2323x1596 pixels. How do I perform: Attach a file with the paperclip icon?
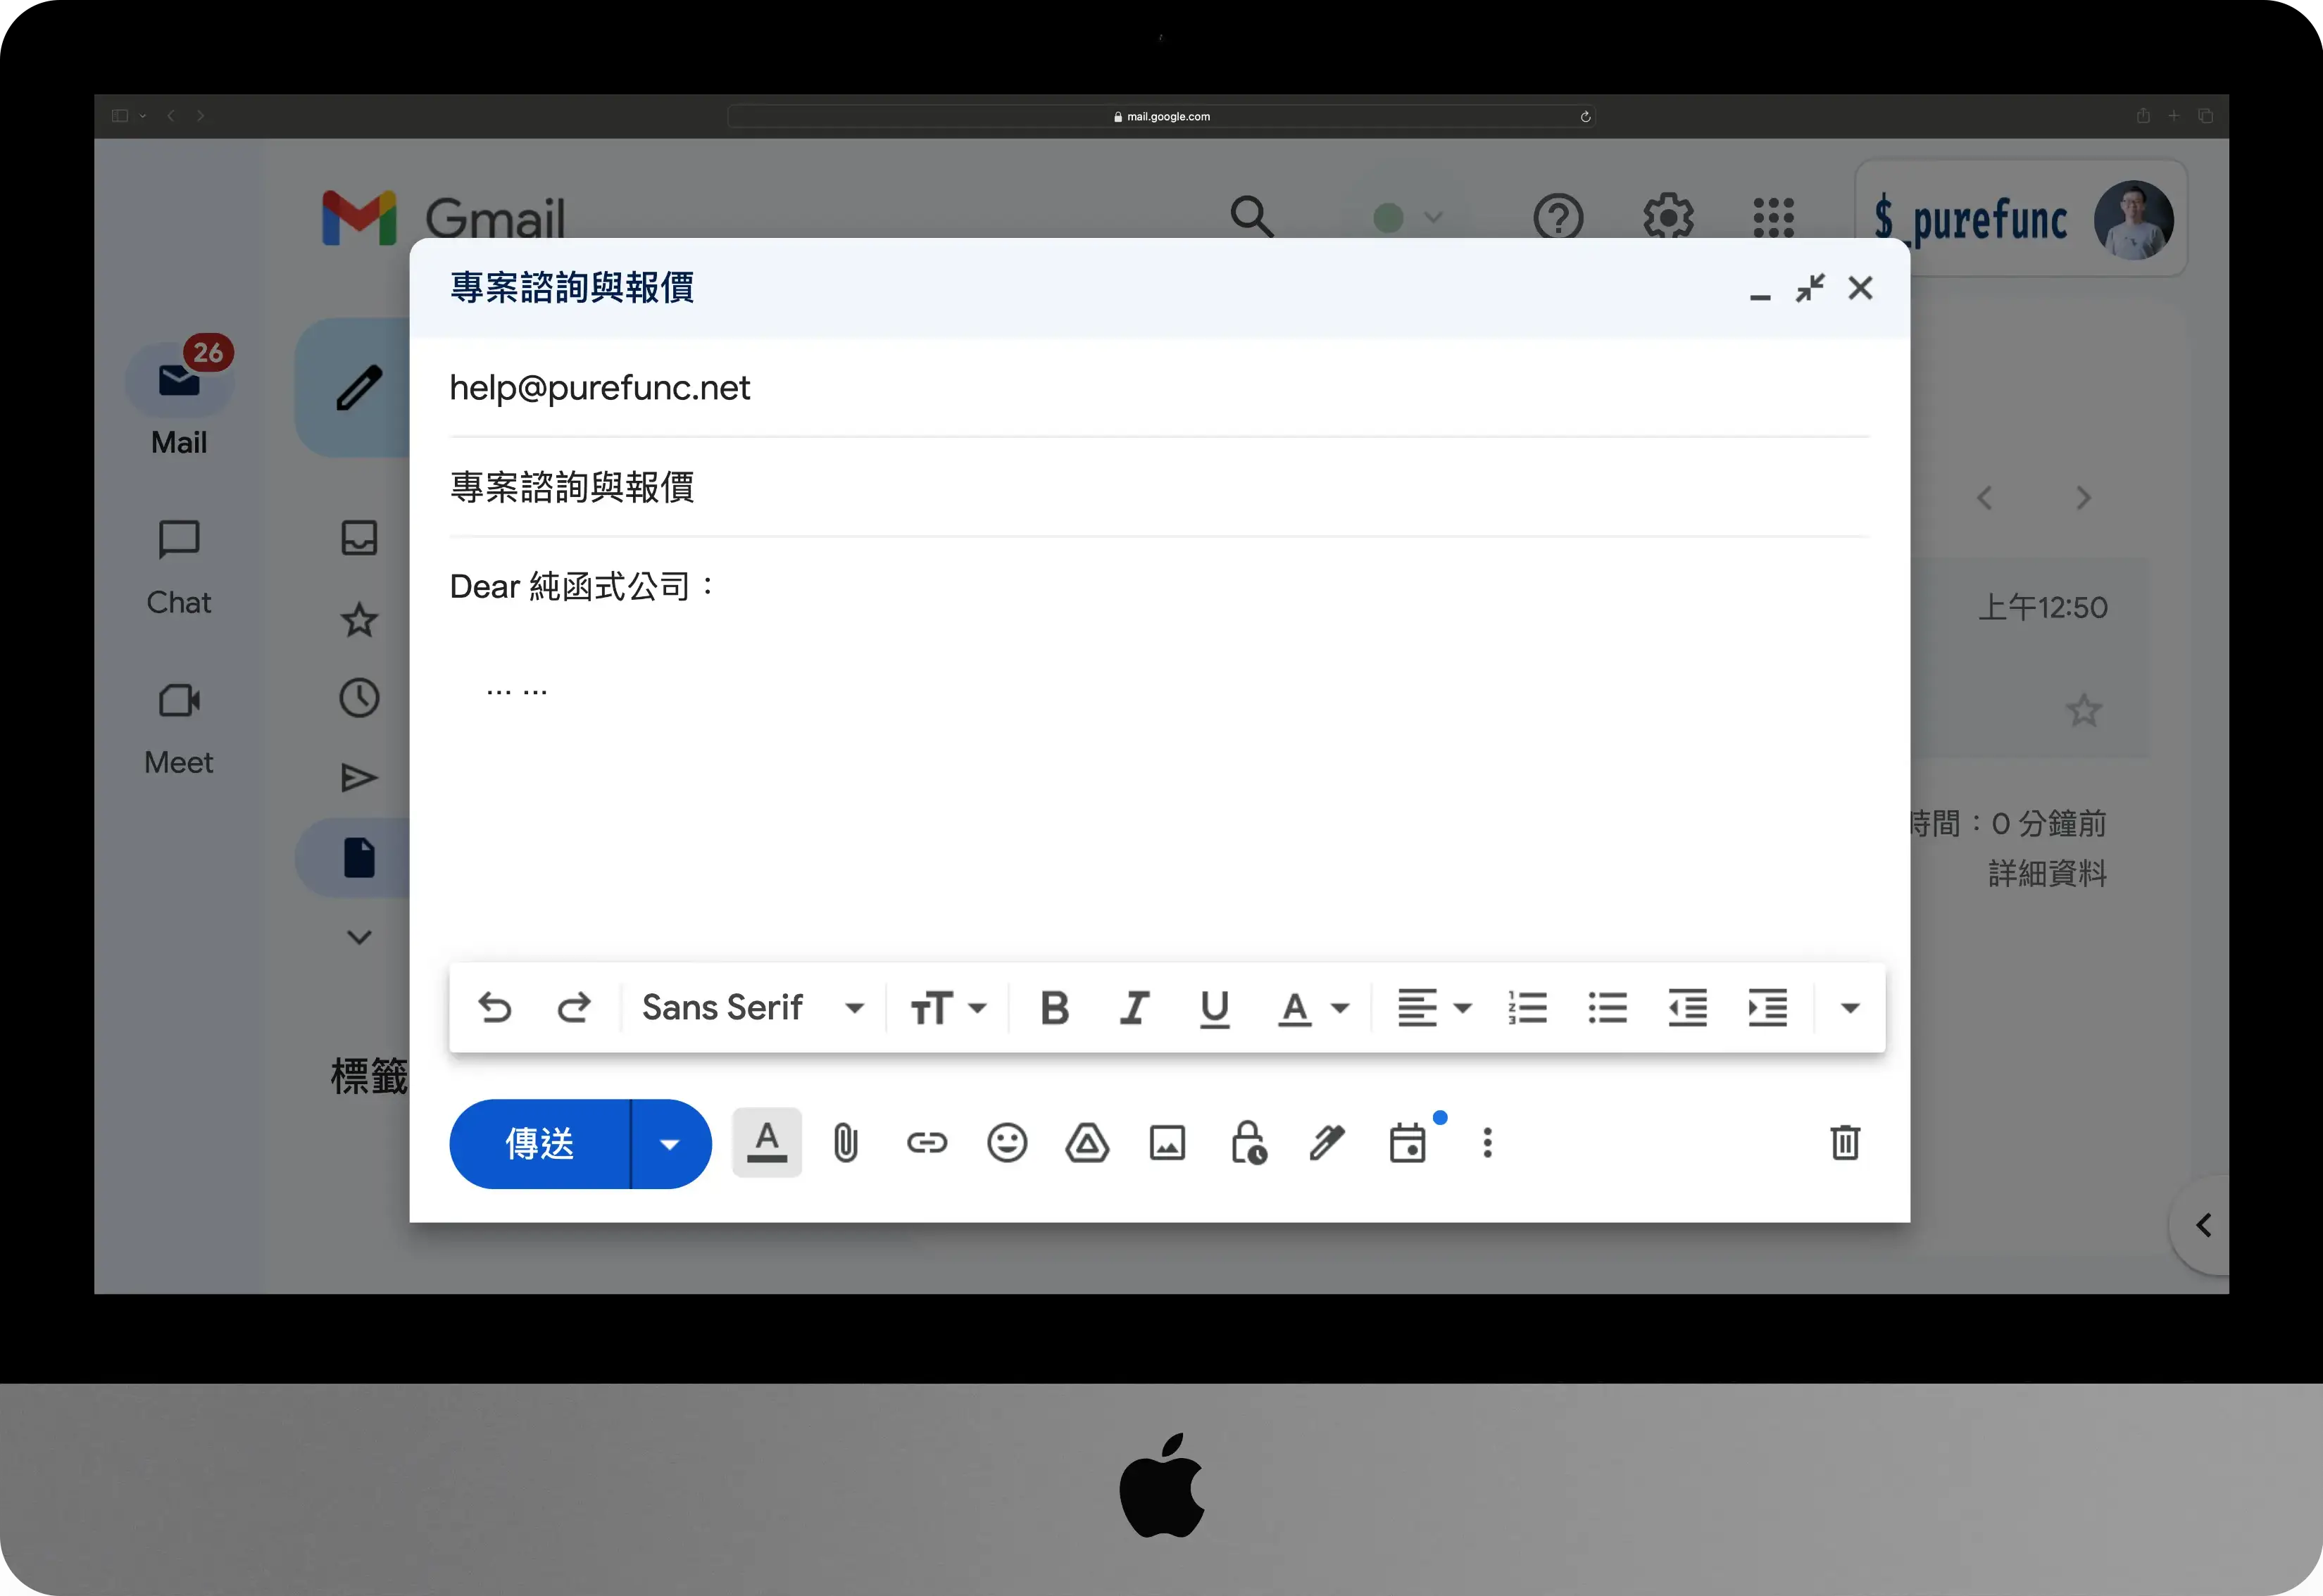point(845,1142)
